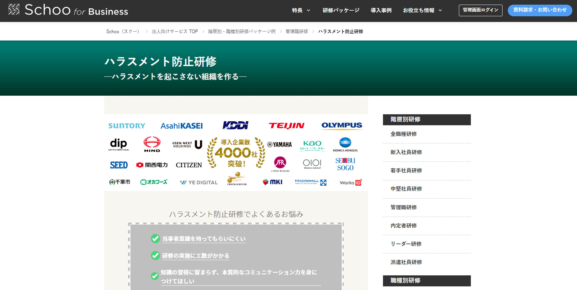The height and width of the screenshot is (290, 577).
Task: Expand the 特長 dropdown menu
Action: (301, 10)
